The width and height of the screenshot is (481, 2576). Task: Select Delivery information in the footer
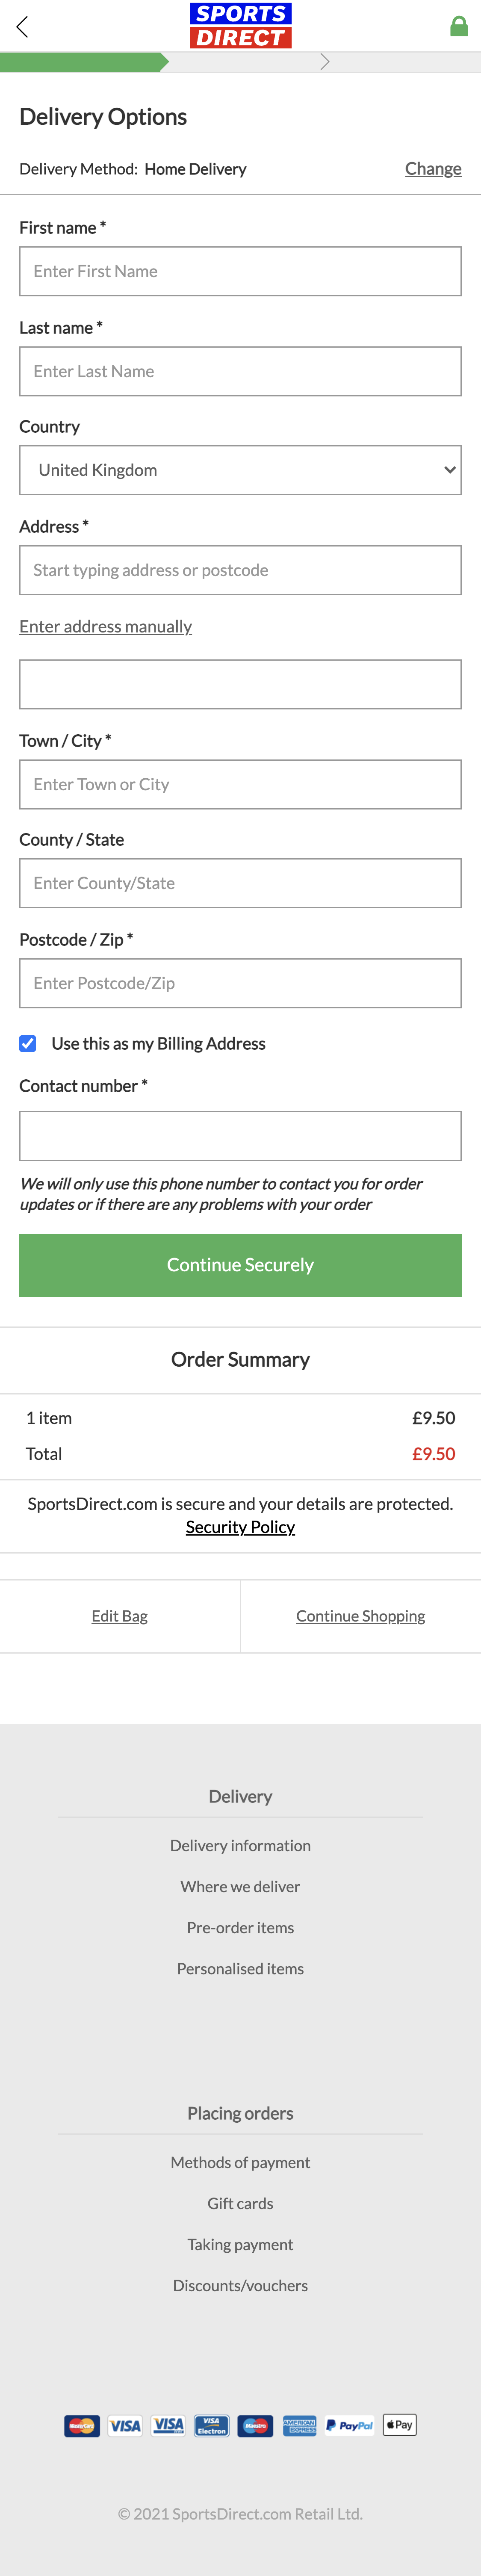tap(240, 1845)
